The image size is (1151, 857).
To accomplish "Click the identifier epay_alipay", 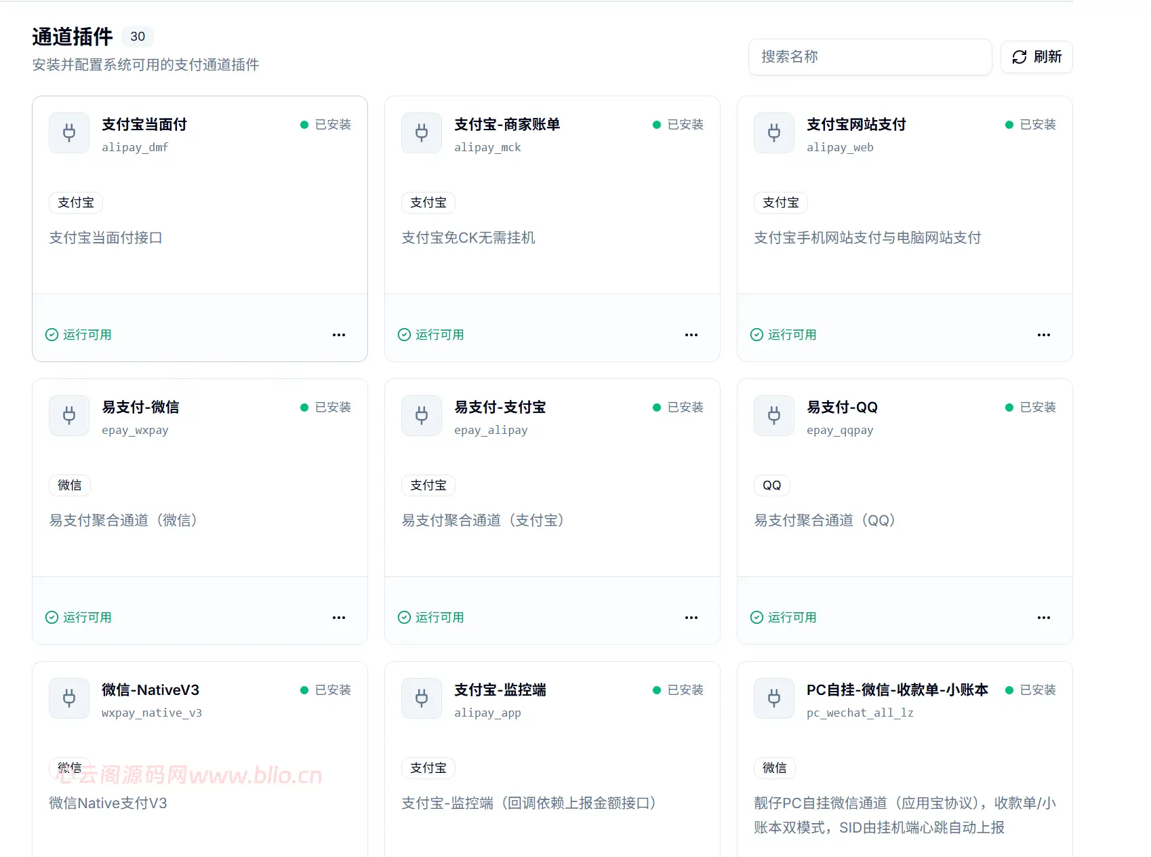I will click(x=491, y=431).
